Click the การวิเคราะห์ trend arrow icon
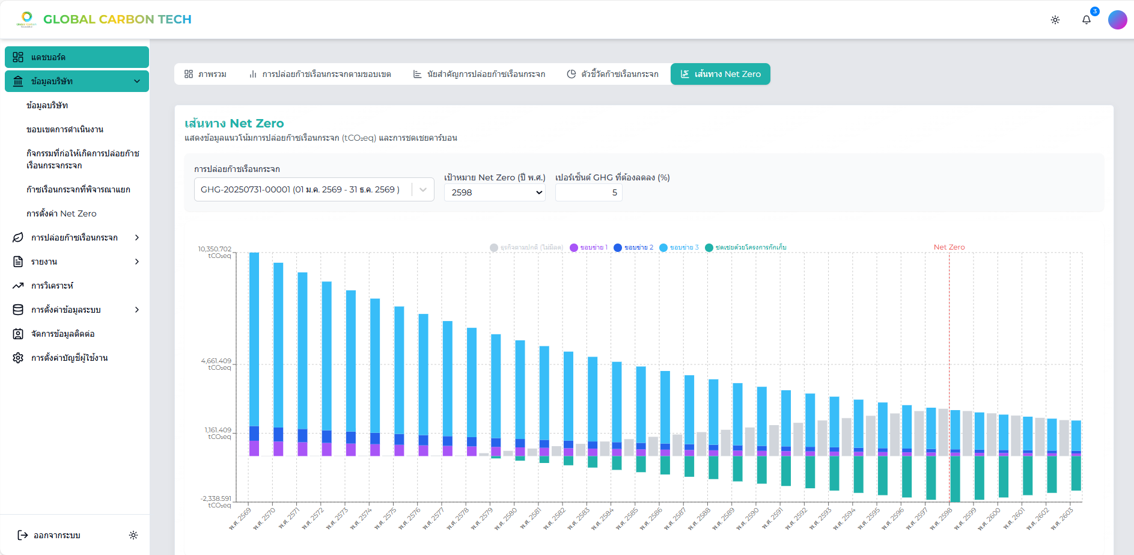The height and width of the screenshot is (555, 1134). 18,286
